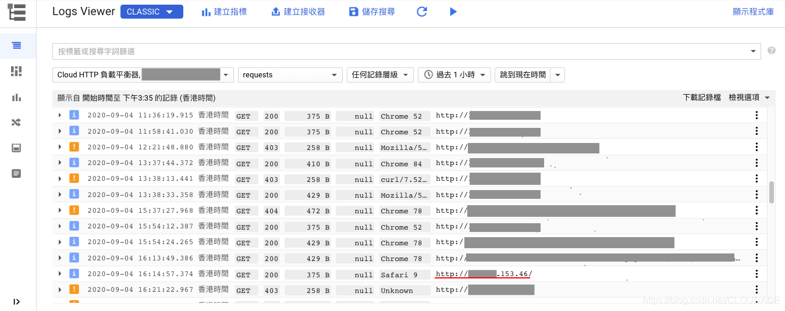This screenshot has width=785, height=311.
Task: Focus the filter by label or text field
Action: click(x=402, y=51)
